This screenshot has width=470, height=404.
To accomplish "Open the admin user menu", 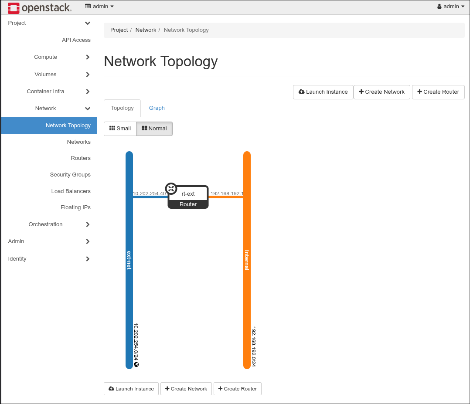I will 451,7.
